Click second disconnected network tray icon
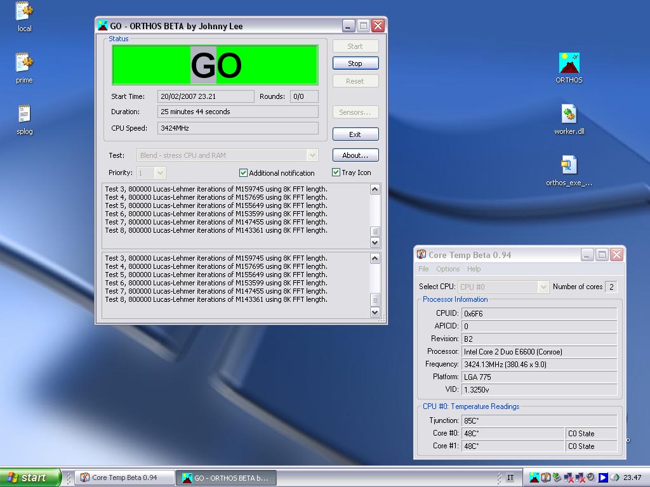This screenshot has width=650, height=487. pos(580,477)
